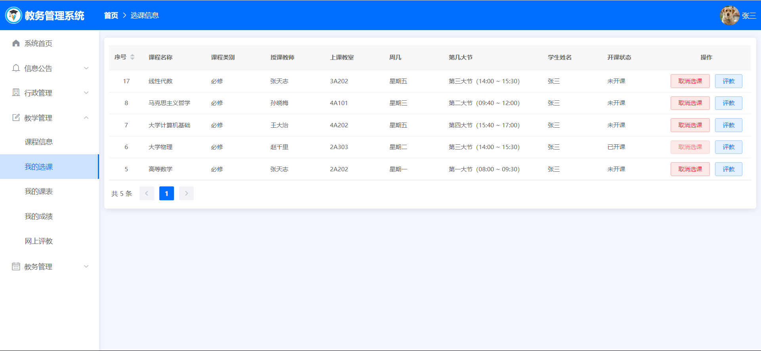The image size is (761, 351).
Task: Click the 上课教室 column header
Action: (342, 57)
